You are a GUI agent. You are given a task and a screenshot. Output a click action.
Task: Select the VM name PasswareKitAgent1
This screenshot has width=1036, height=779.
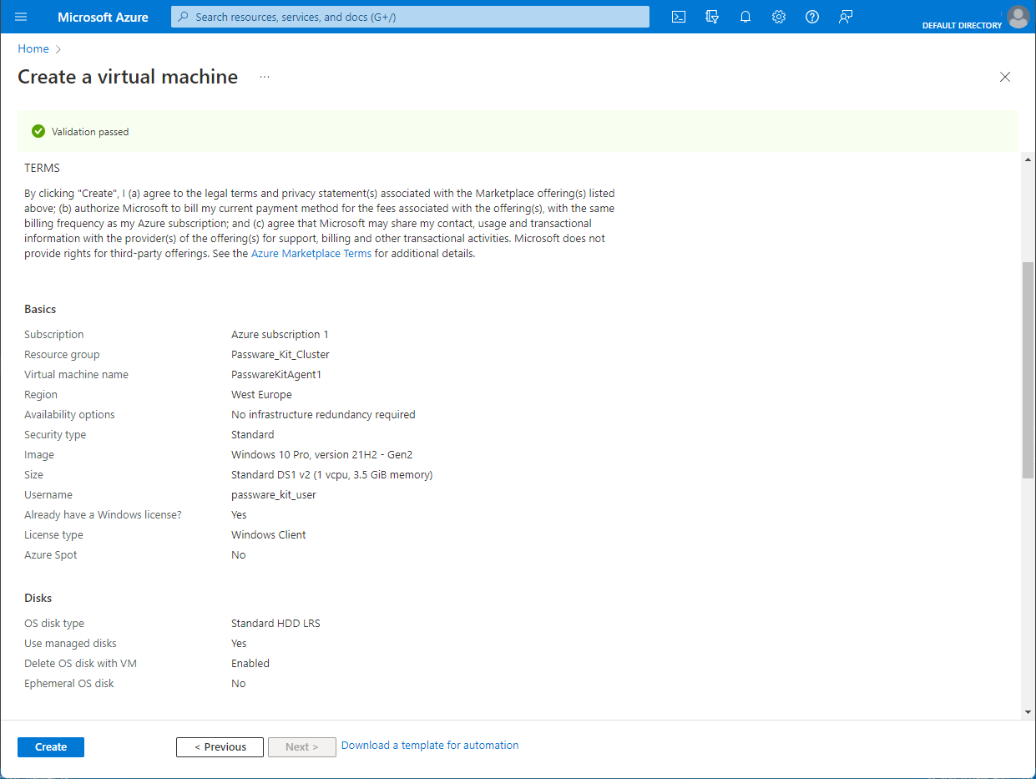pos(276,375)
